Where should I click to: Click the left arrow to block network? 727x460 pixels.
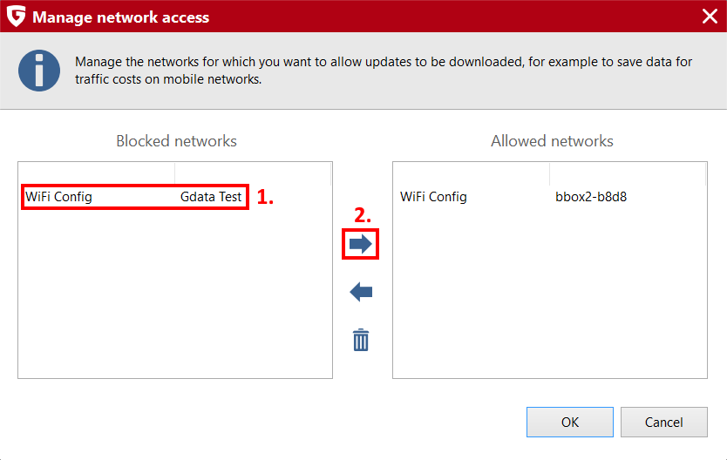pos(361,292)
